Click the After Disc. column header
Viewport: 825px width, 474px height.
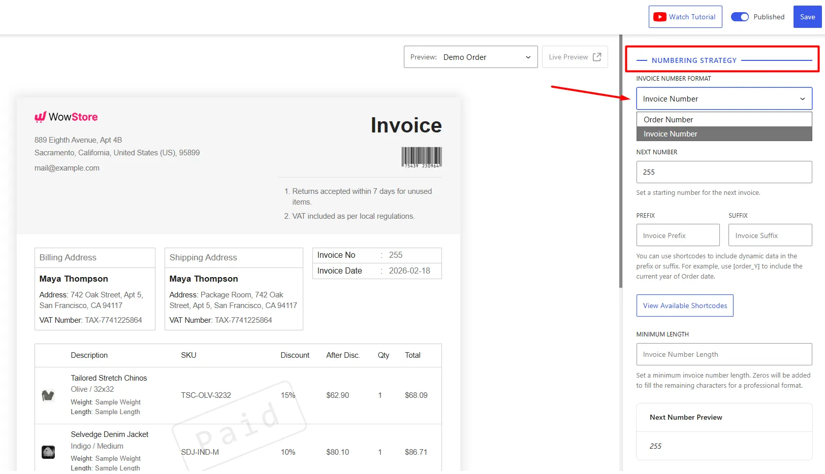[x=343, y=355]
